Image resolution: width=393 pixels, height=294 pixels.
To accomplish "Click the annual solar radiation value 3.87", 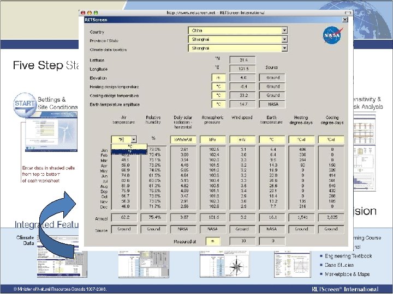I will [183, 217].
